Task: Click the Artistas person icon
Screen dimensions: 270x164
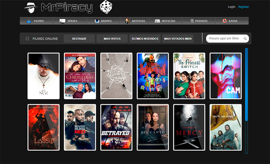Action: (x=127, y=21)
